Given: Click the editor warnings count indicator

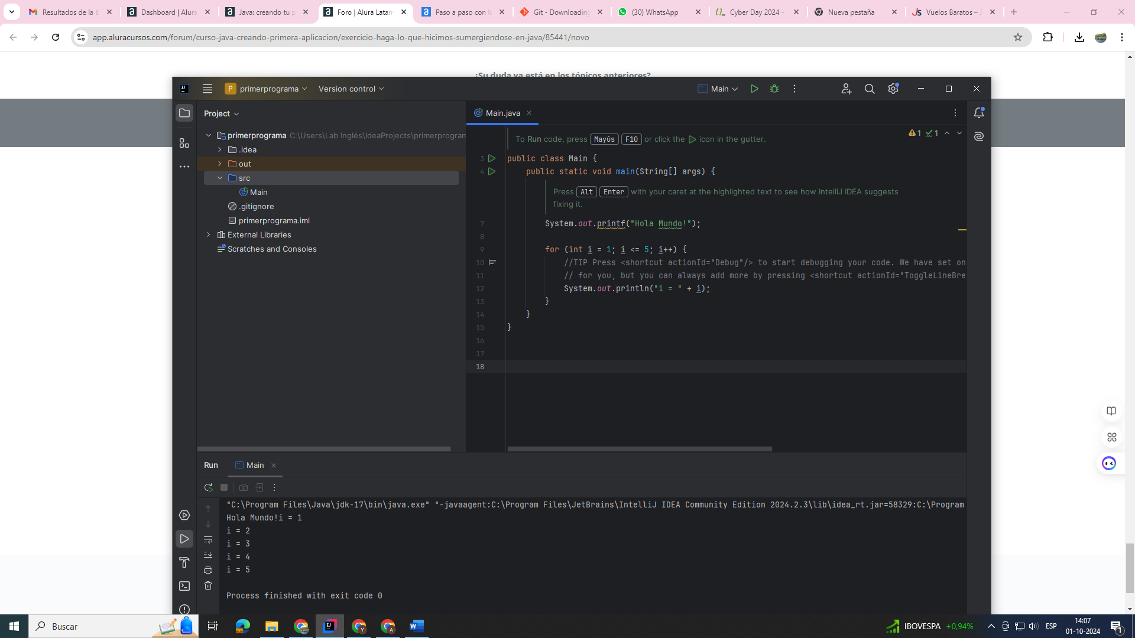Looking at the screenshot, I should point(915,134).
